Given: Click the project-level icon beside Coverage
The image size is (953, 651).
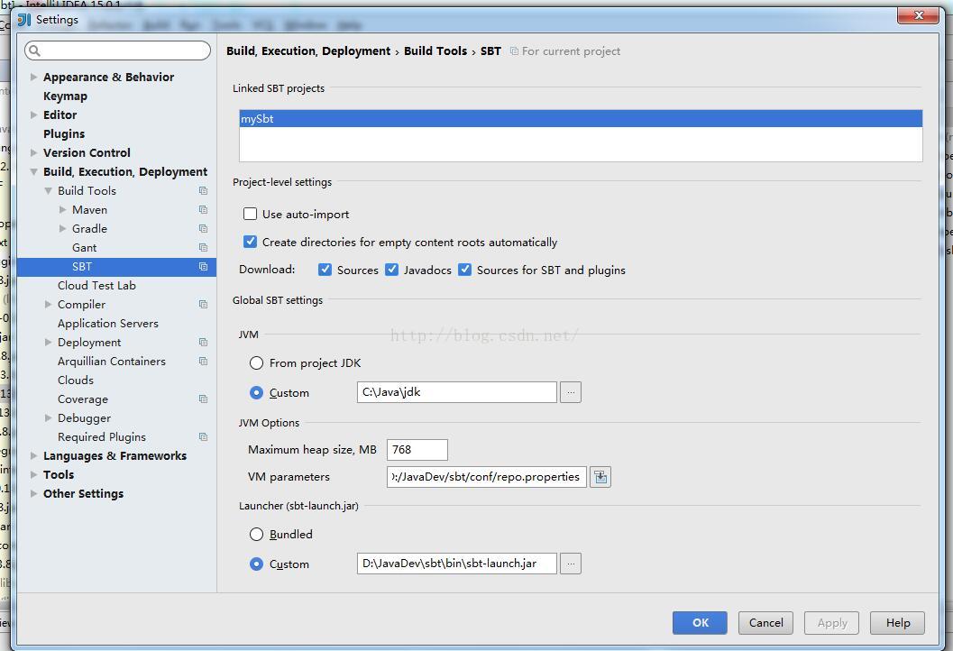Looking at the screenshot, I should point(203,399).
